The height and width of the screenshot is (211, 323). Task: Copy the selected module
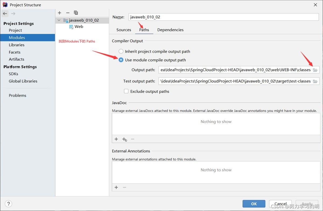pos(76,13)
